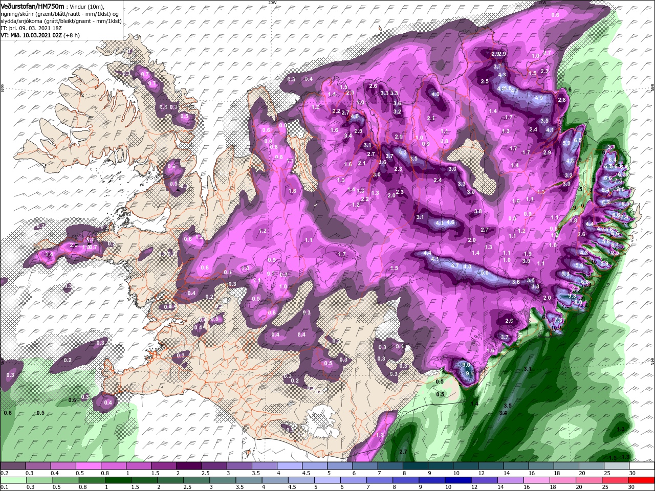The height and width of the screenshot is (491, 655).
Task: Select the snow legend swatch for 3.5
Action: (x=264, y=466)
